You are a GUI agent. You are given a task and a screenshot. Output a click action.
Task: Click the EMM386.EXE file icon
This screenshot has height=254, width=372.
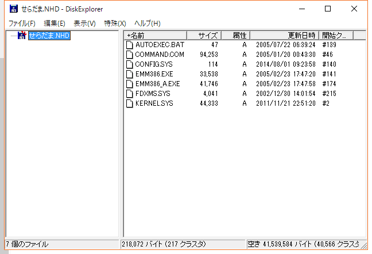(x=130, y=74)
